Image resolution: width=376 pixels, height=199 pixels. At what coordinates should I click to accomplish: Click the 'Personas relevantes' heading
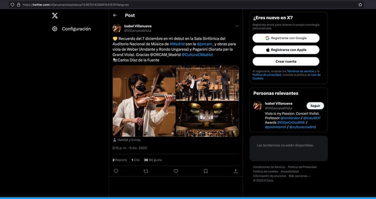pos(276,93)
